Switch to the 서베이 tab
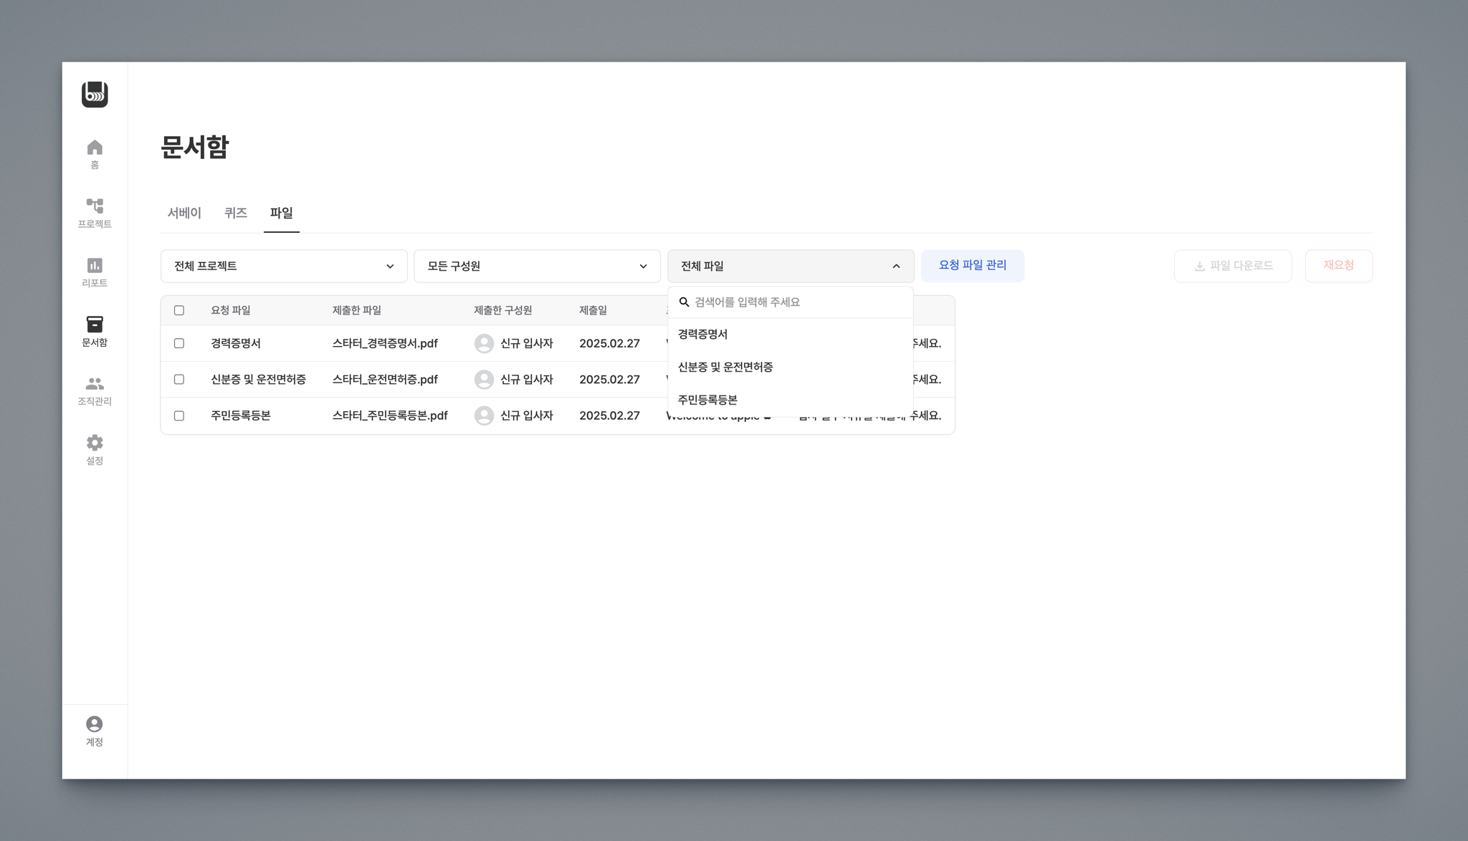This screenshot has width=1468, height=841. point(184,213)
